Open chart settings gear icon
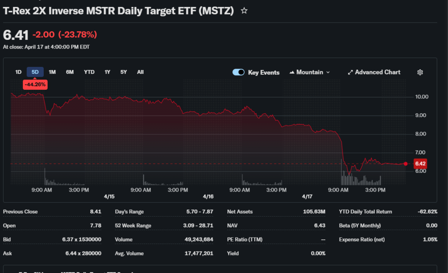Screen dimensions: 448x273 tap(420, 72)
